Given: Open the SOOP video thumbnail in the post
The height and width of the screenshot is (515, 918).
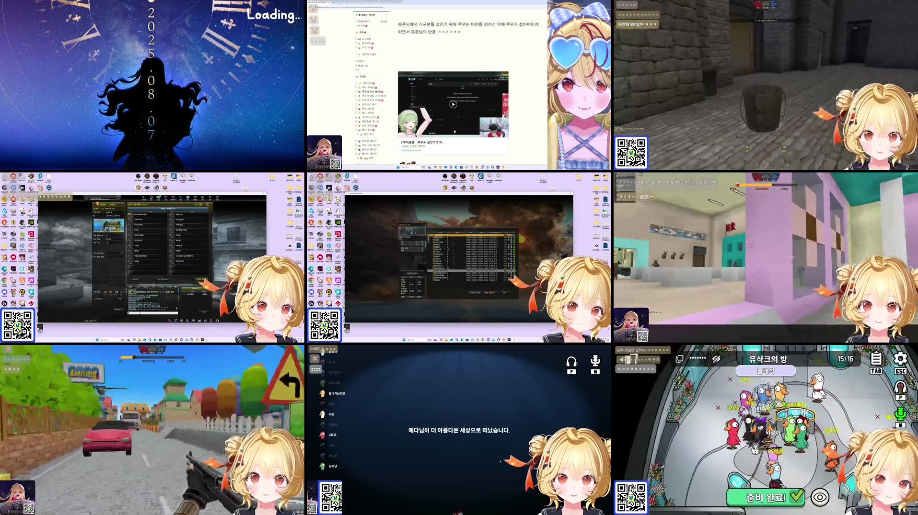Looking at the screenshot, I should coord(453,104).
